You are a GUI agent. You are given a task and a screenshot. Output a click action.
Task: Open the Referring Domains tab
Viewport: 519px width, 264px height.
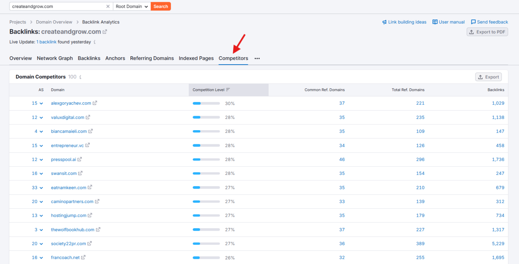point(152,58)
